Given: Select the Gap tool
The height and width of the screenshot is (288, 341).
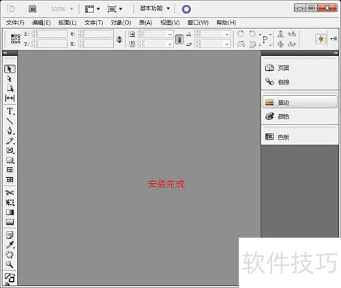Looking at the screenshot, I should tap(10, 98).
